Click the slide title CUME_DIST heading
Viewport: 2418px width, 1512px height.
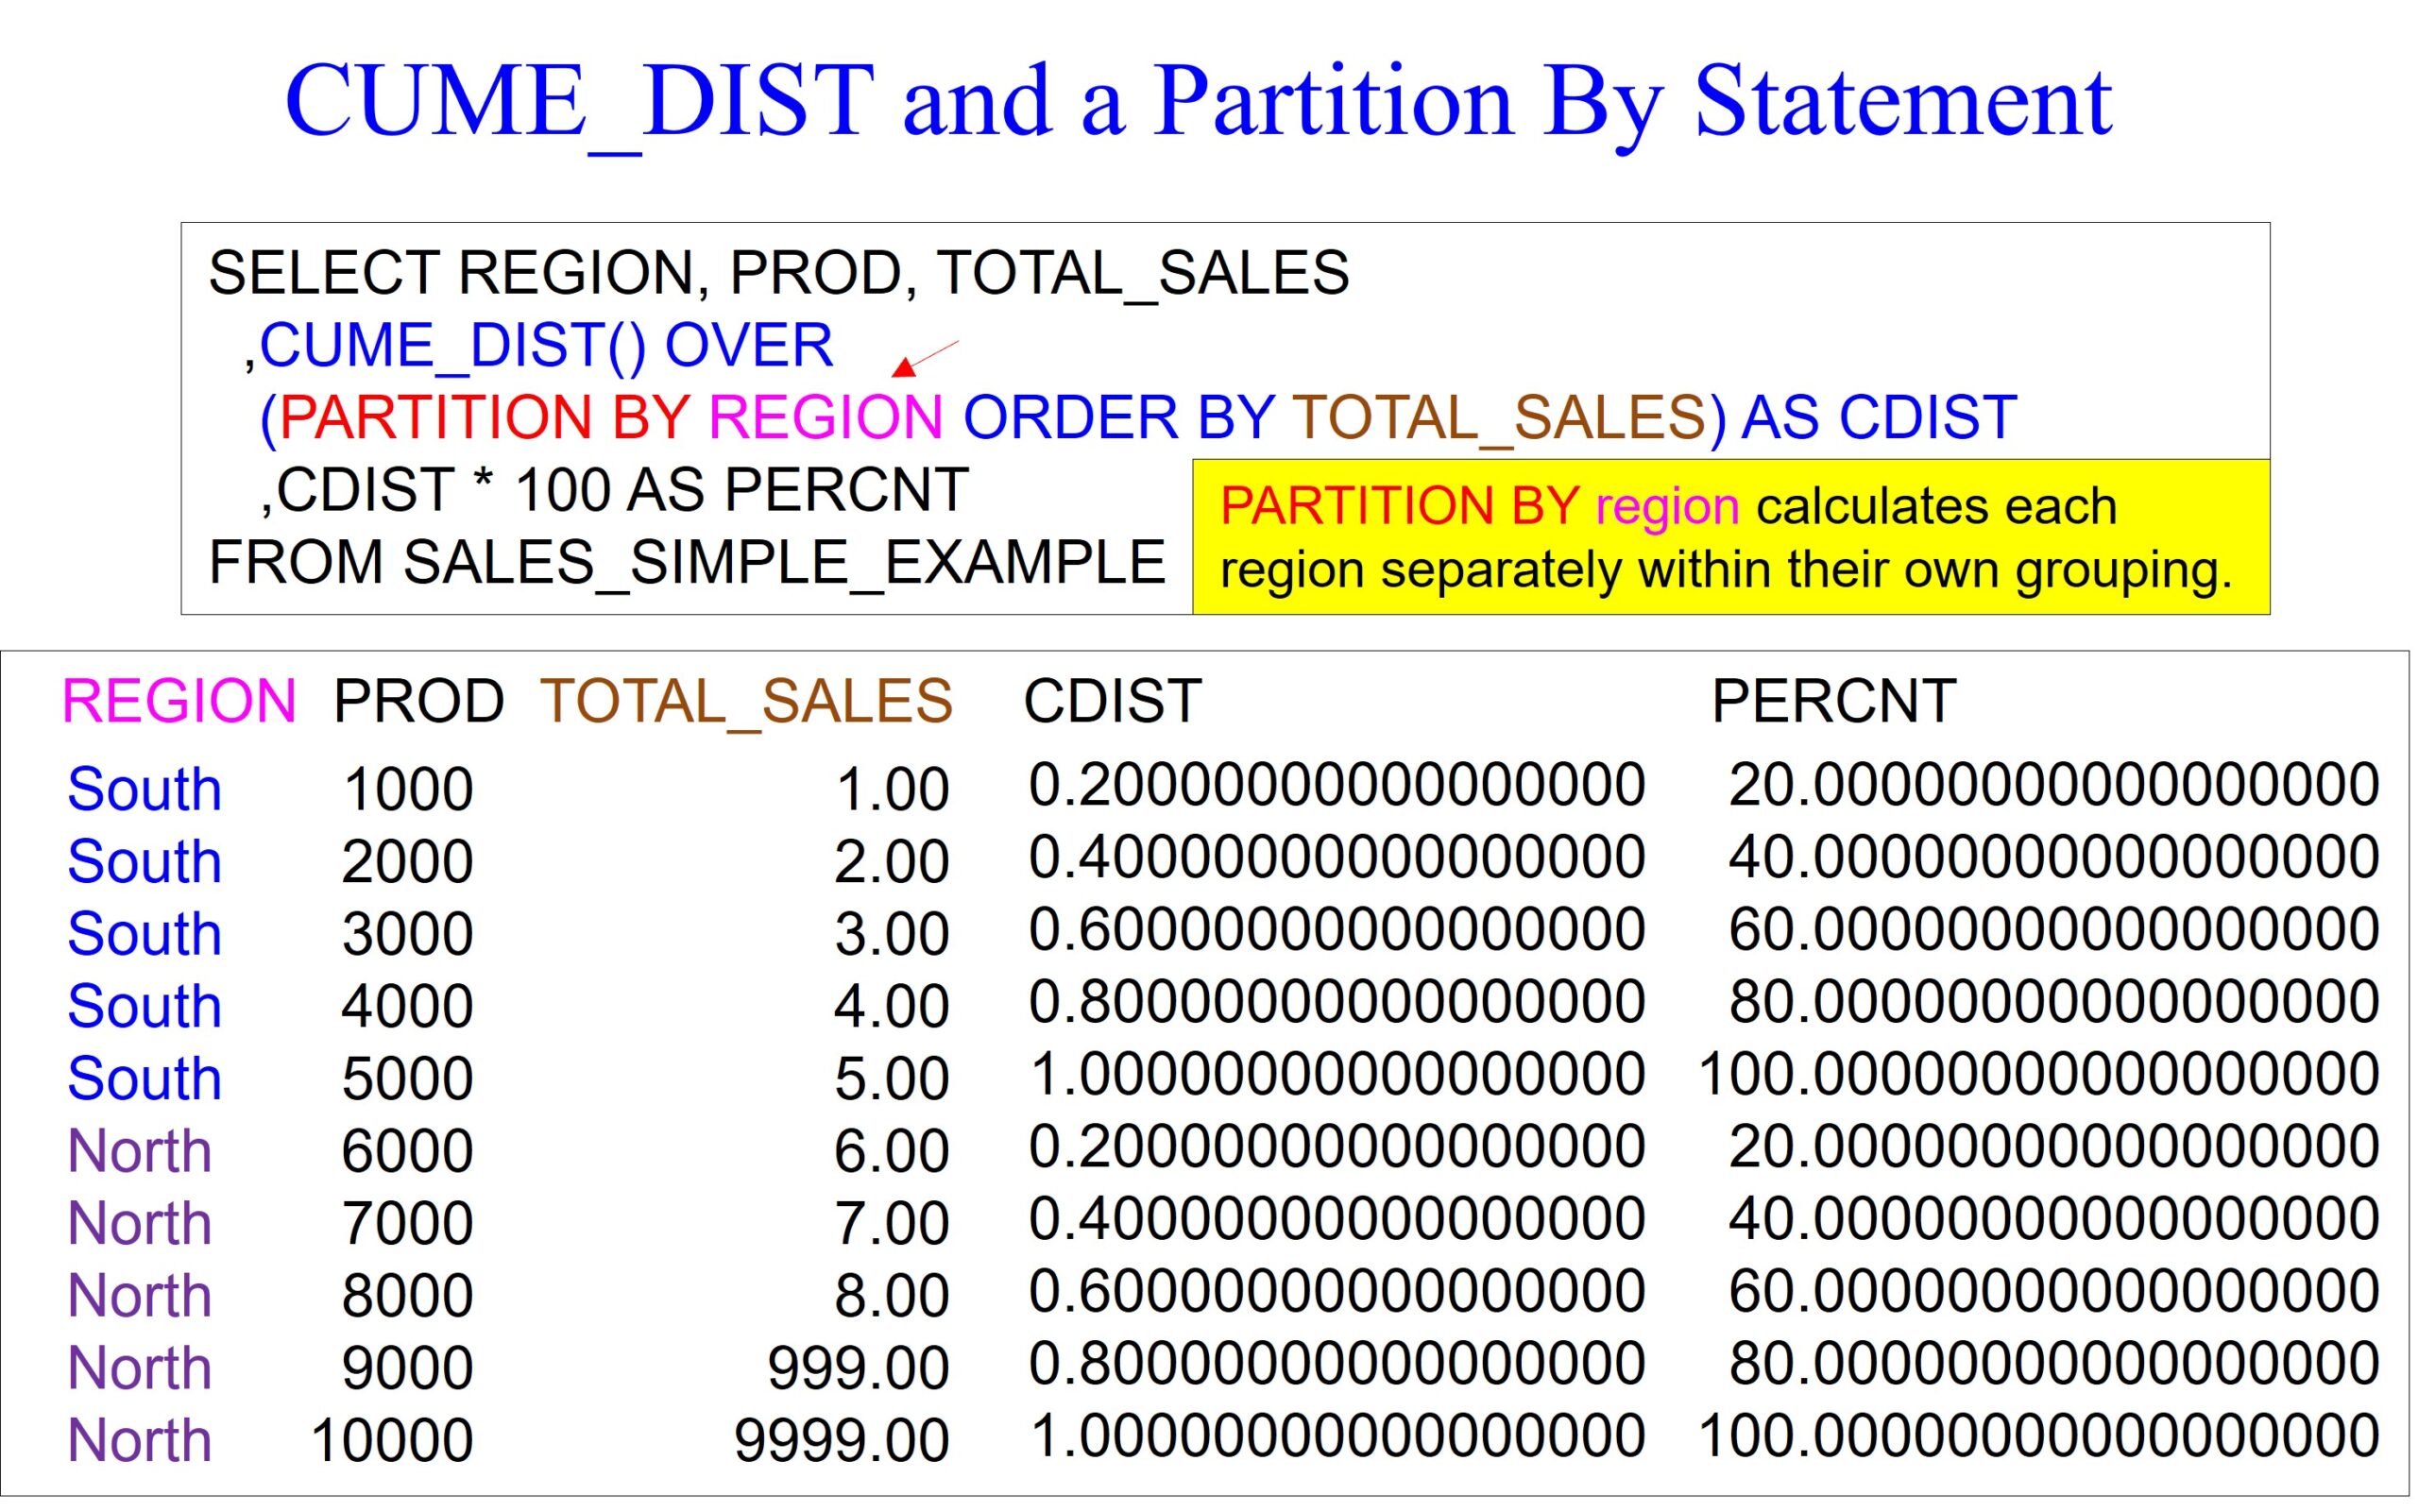(1198, 101)
